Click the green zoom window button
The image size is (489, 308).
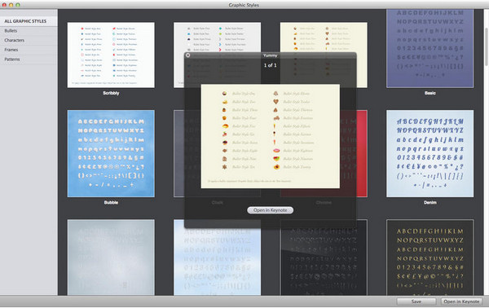(x=18, y=5)
